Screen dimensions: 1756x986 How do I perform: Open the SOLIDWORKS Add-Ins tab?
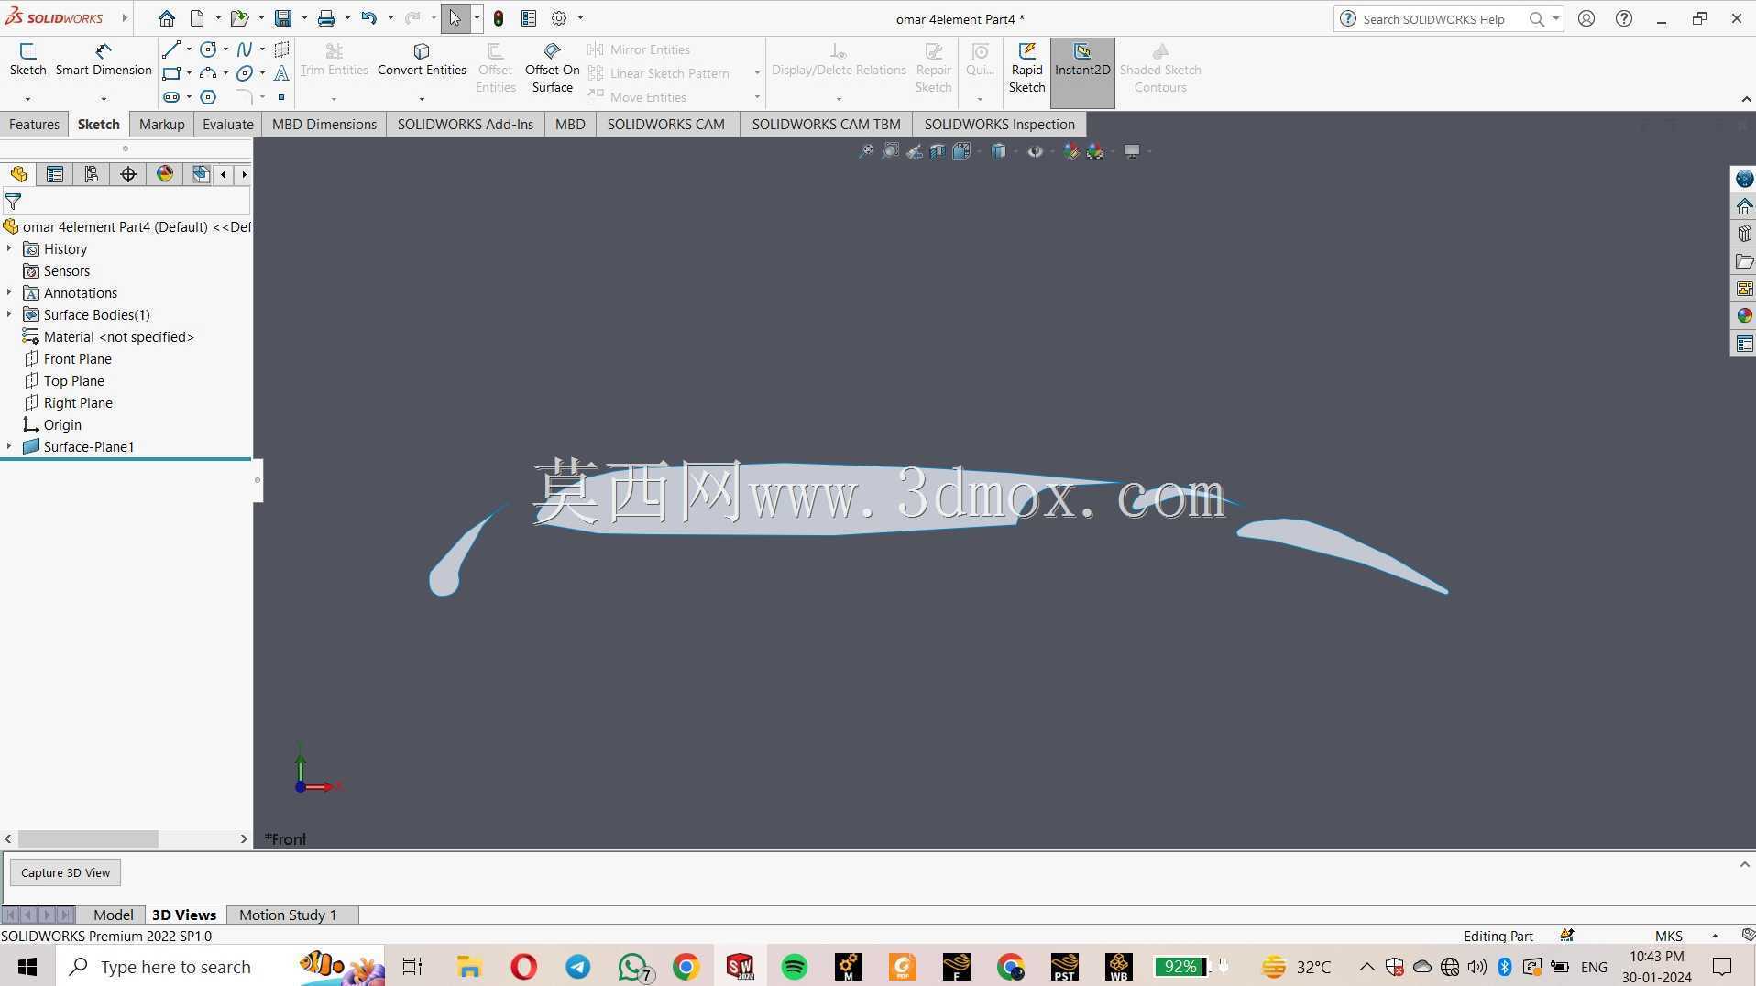pos(465,124)
